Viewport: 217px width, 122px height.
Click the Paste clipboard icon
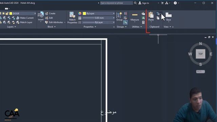coord(151,15)
